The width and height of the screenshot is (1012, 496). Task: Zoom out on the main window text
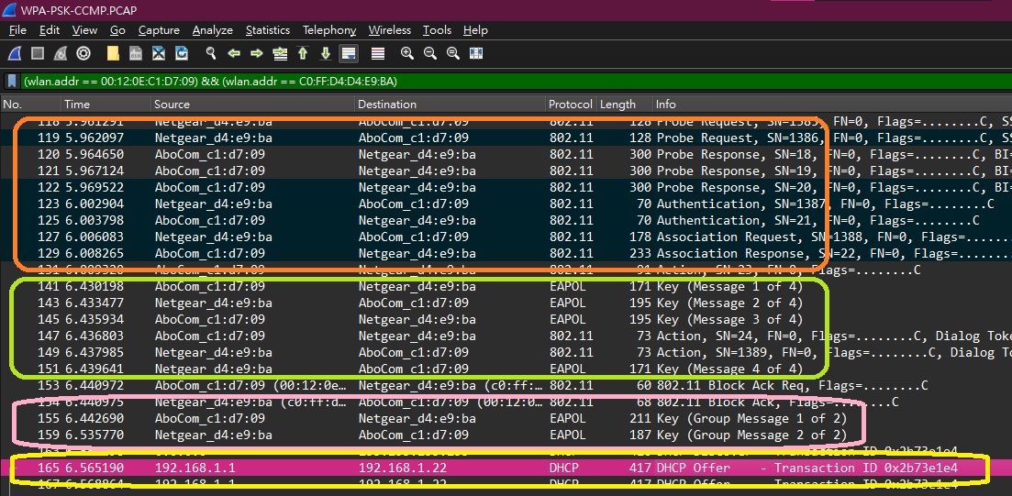[x=429, y=53]
